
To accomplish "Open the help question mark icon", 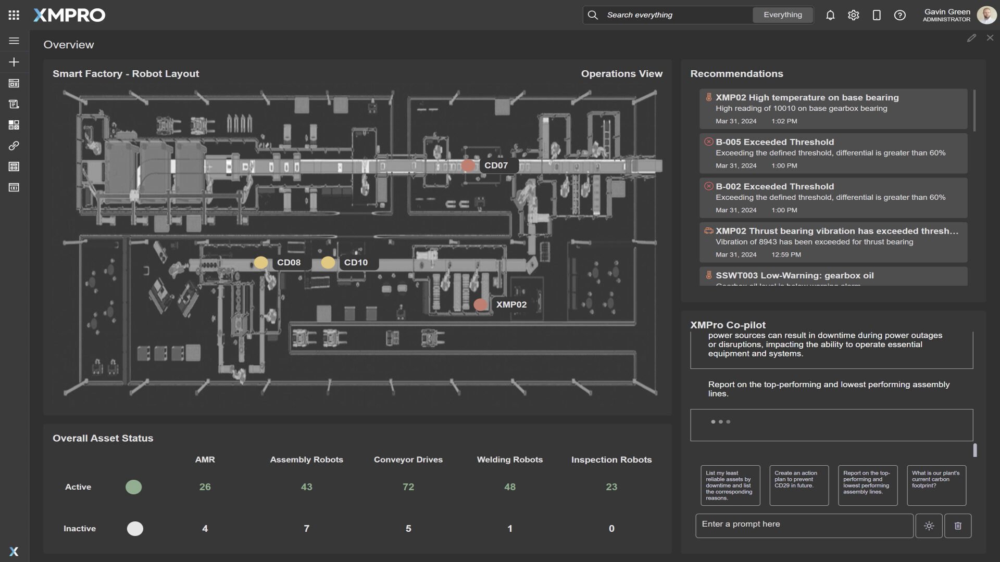I will (899, 15).
